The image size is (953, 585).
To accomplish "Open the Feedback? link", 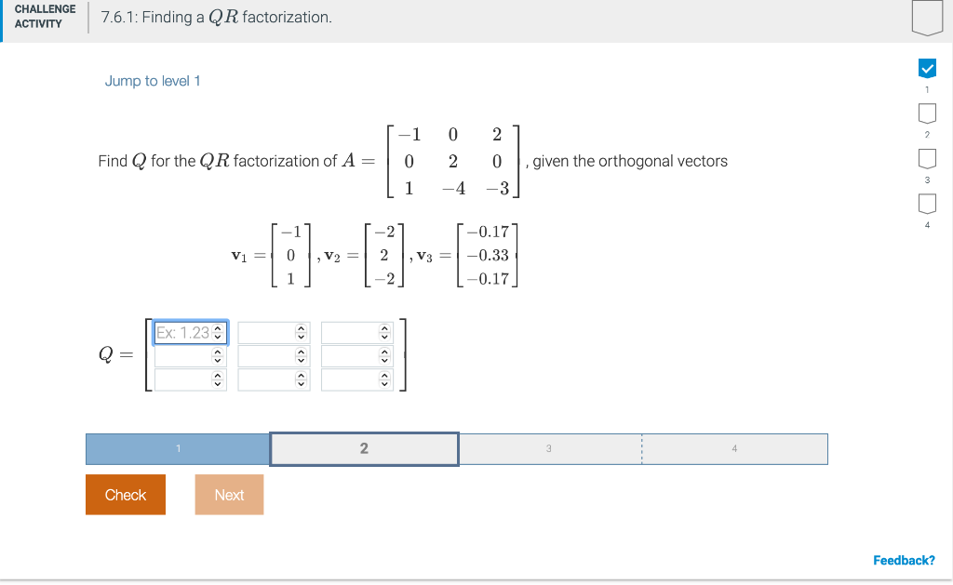I will [x=903, y=560].
